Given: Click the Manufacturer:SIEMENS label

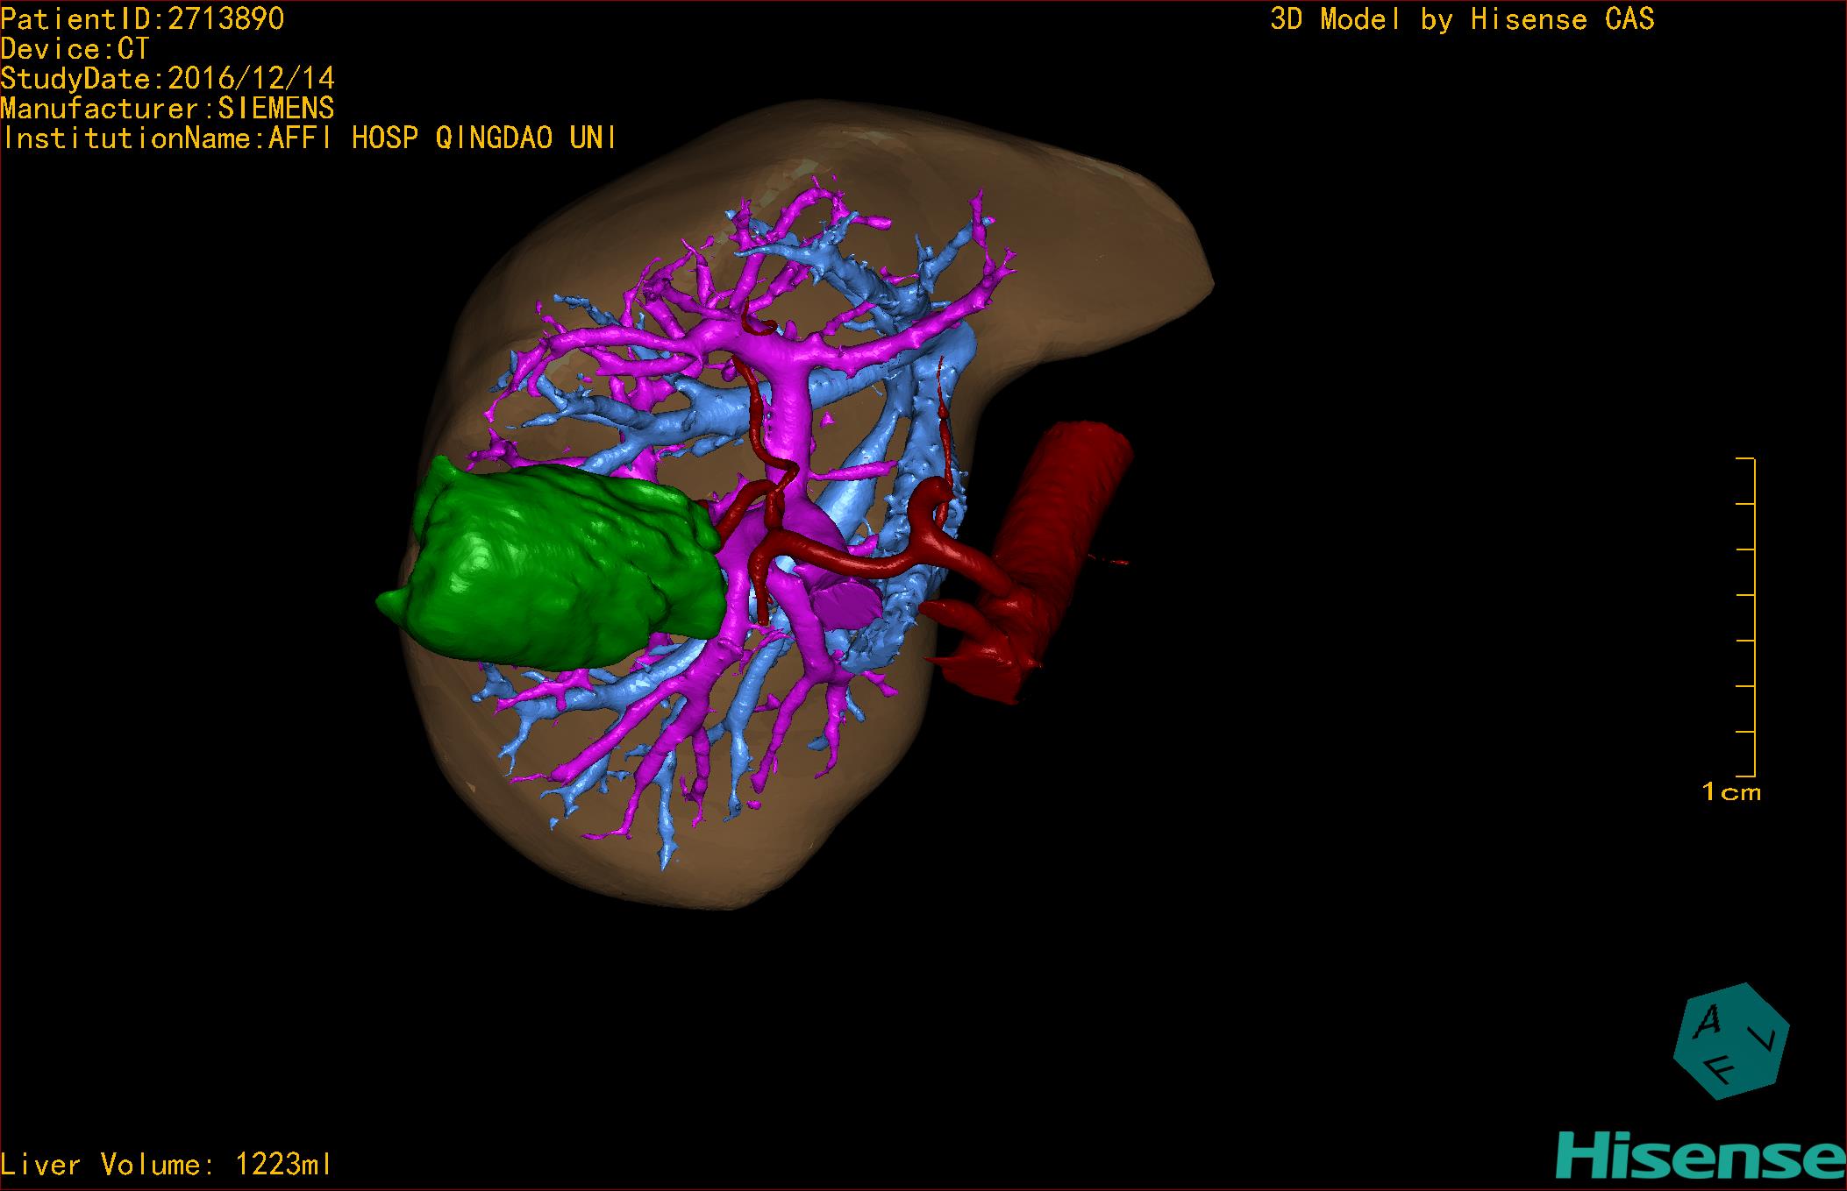Looking at the screenshot, I should pyautogui.click(x=168, y=109).
